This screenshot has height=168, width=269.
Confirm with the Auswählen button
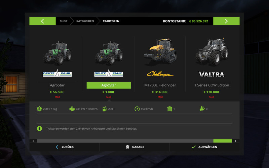tap(204, 147)
